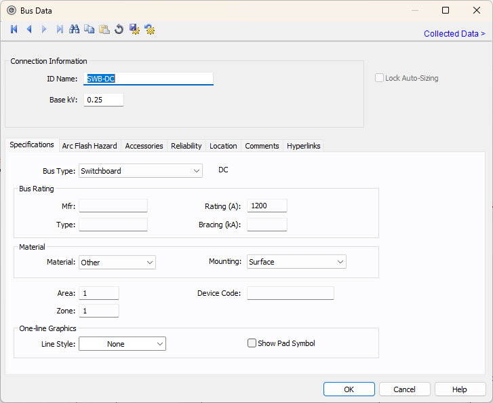The height and width of the screenshot is (403, 493).
Task: Switch to the Location tab
Action: click(x=223, y=146)
